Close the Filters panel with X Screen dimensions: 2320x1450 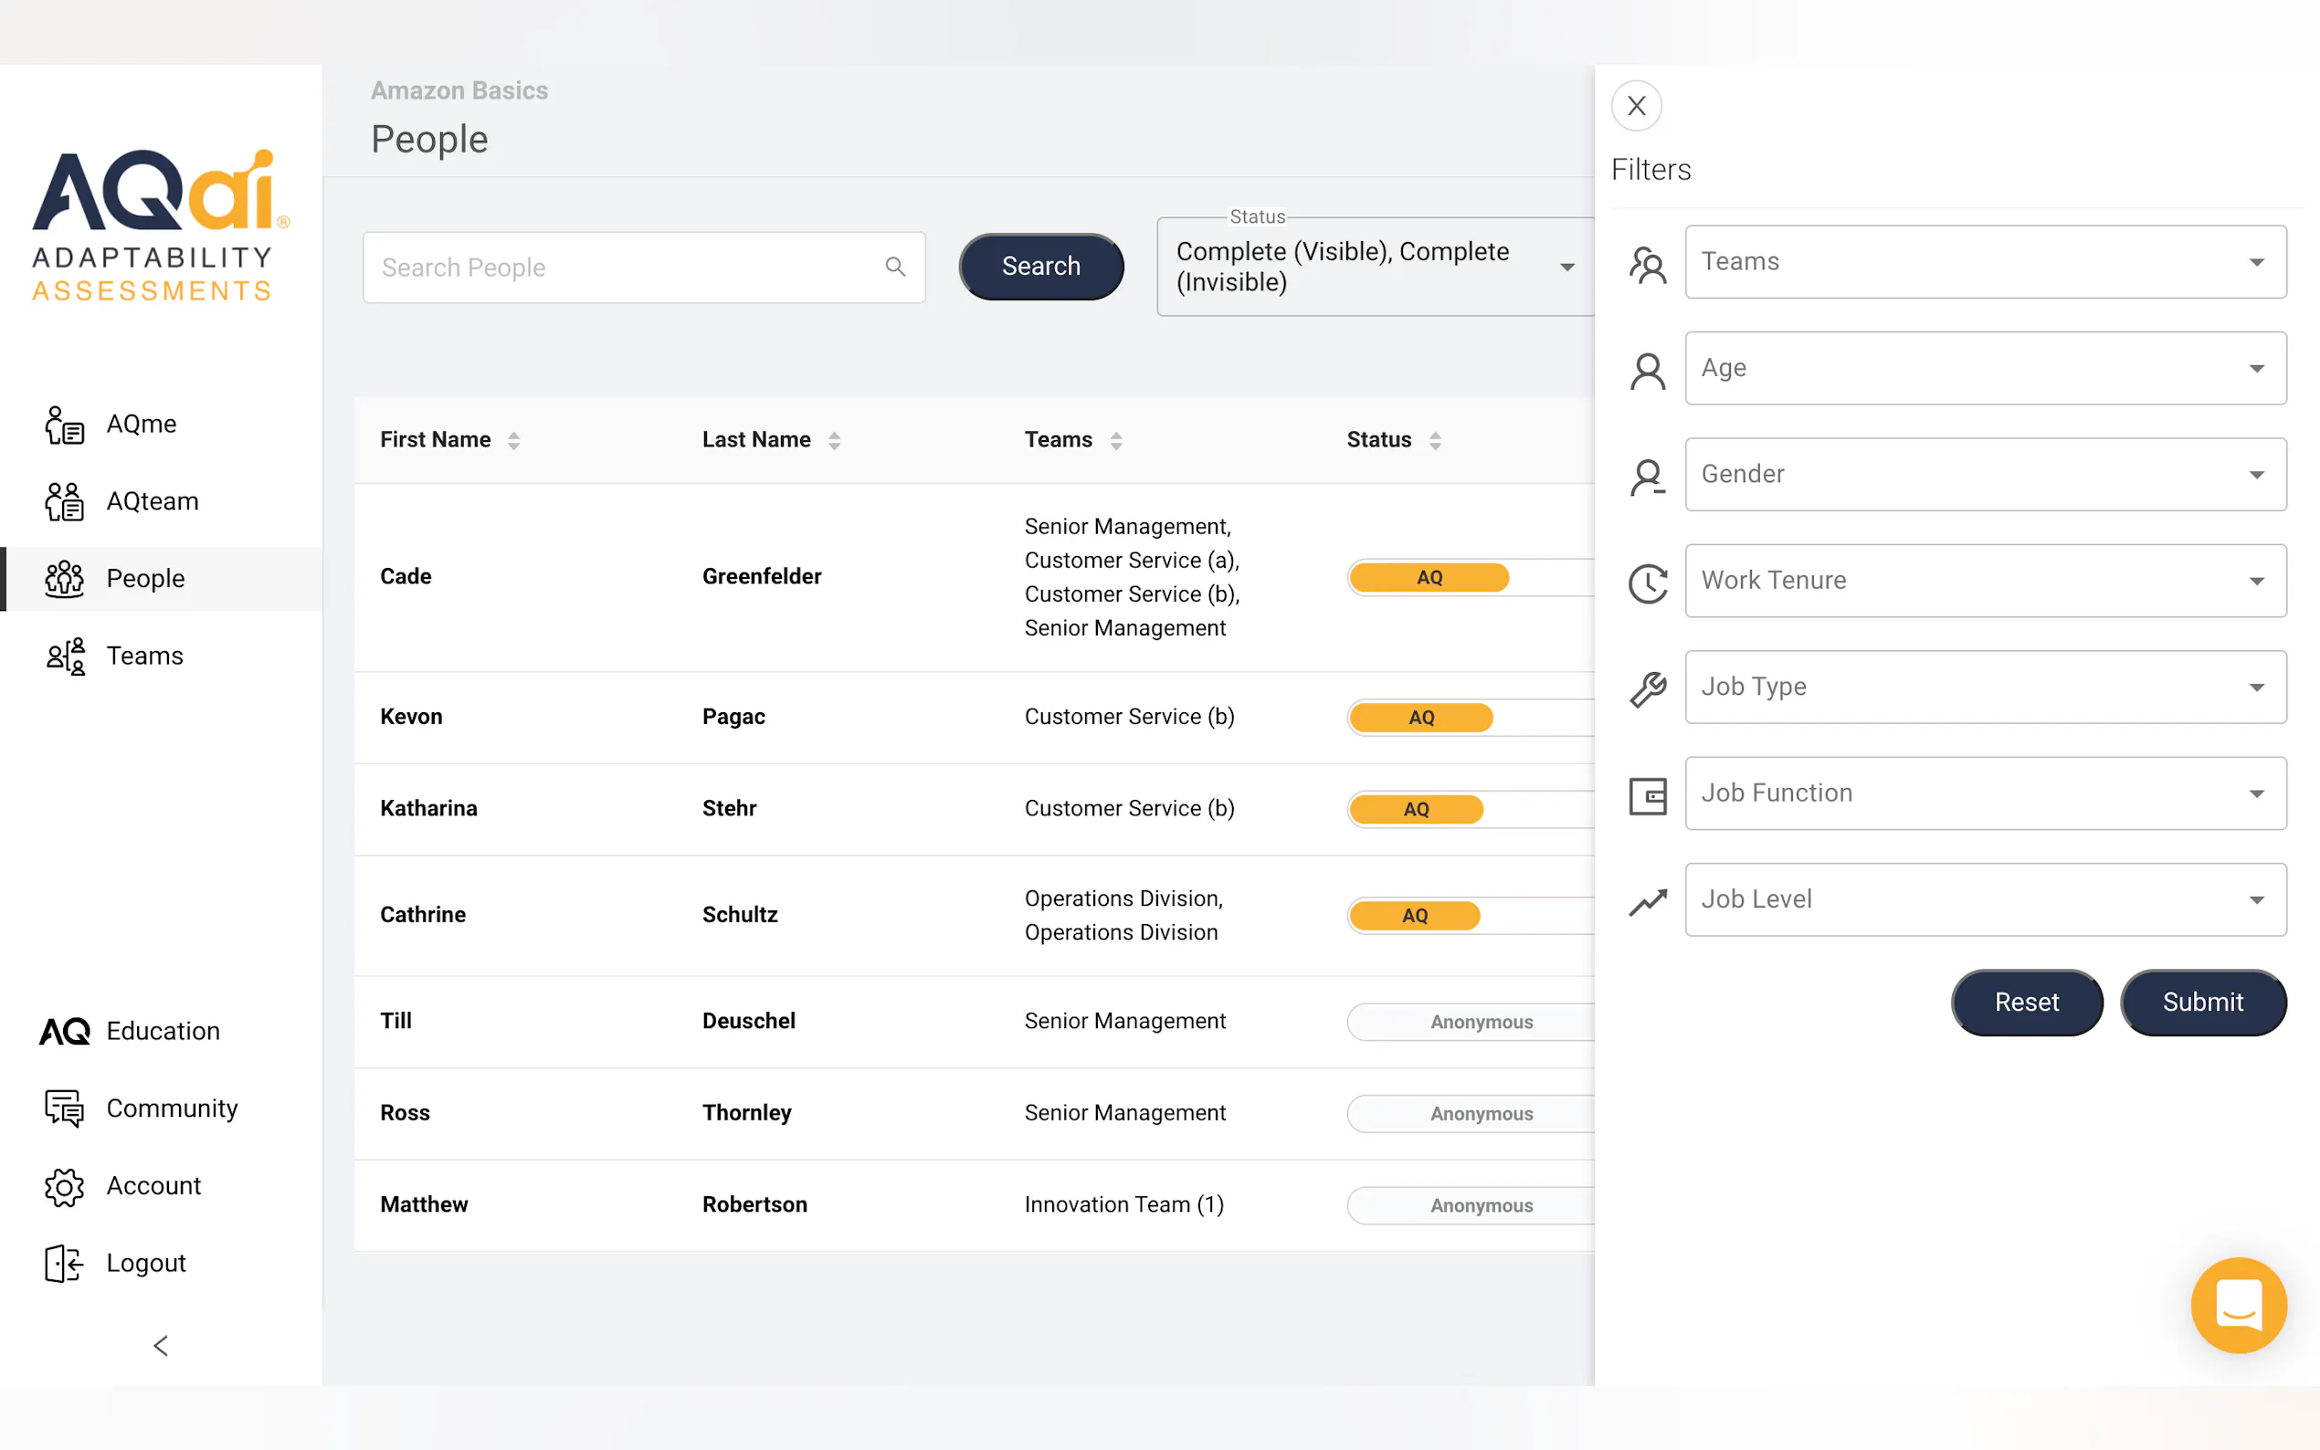1636,106
